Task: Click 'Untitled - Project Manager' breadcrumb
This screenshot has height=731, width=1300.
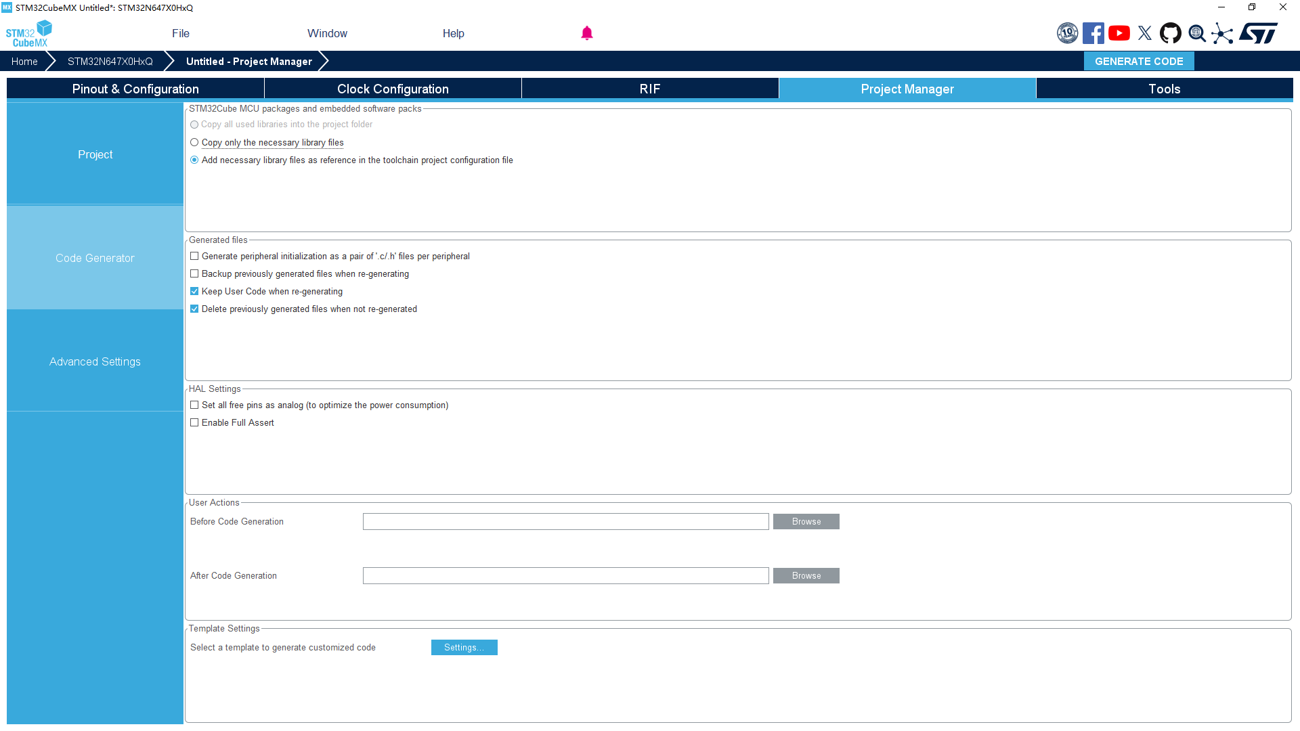Action: (249, 61)
